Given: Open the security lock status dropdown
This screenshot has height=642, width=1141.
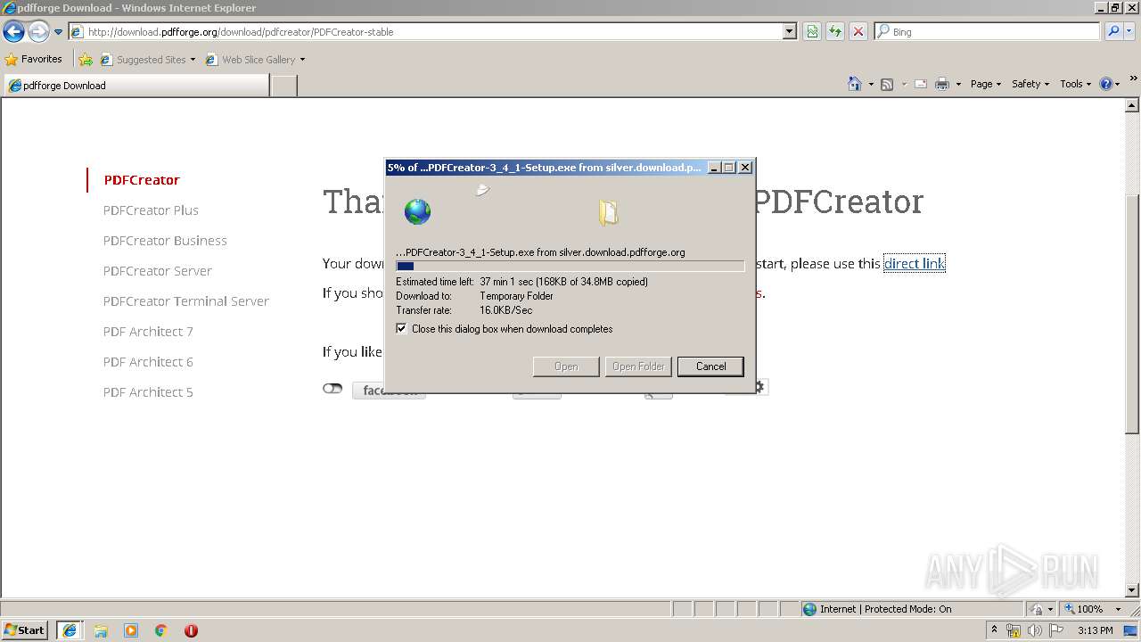Looking at the screenshot, I should tap(1042, 609).
